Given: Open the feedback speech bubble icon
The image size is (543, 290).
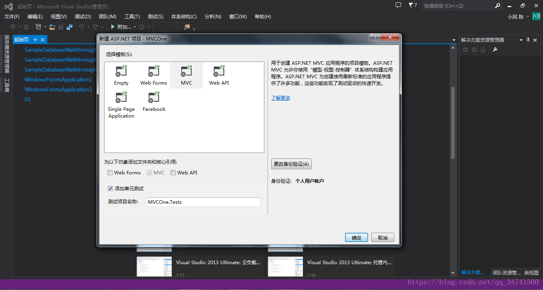Looking at the screenshot, I should 398,5.
